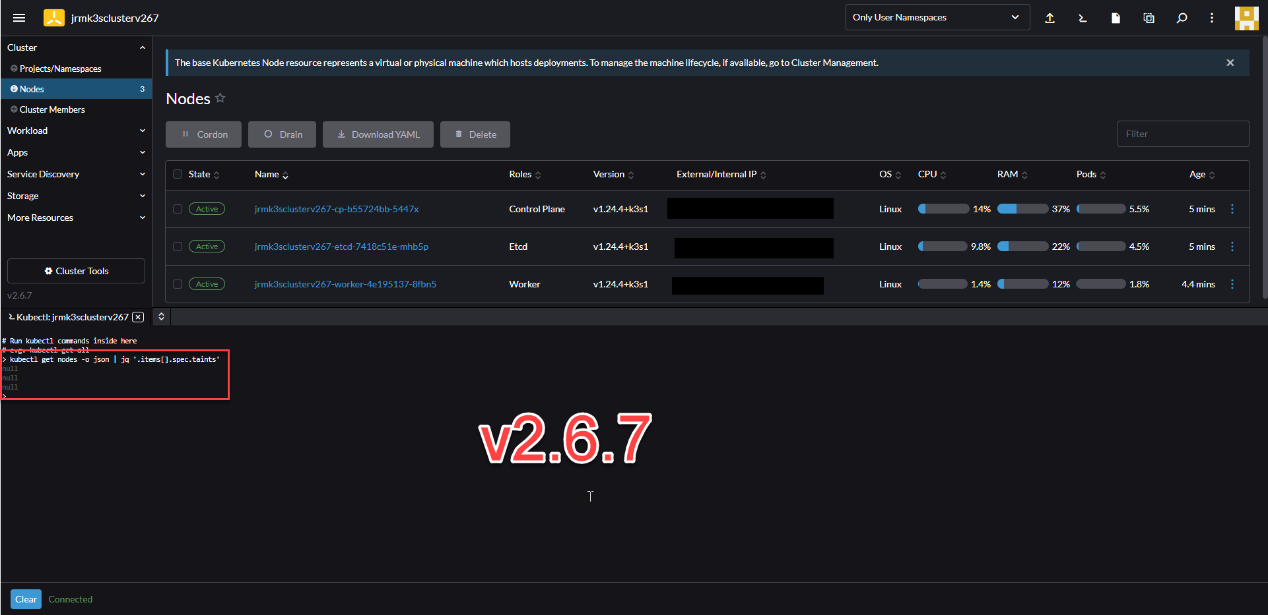This screenshot has width=1268, height=615.
Task: Download the cluster kubeconfig file
Action: (1116, 18)
